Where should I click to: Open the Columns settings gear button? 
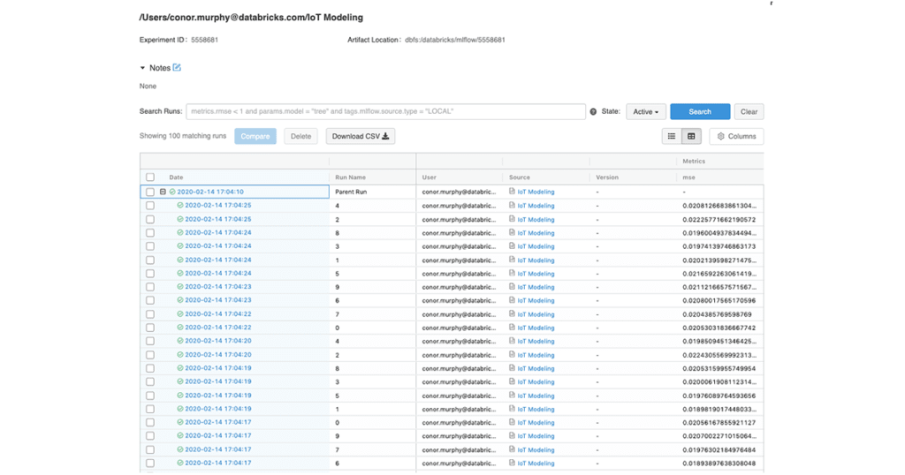[x=736, y=137]
